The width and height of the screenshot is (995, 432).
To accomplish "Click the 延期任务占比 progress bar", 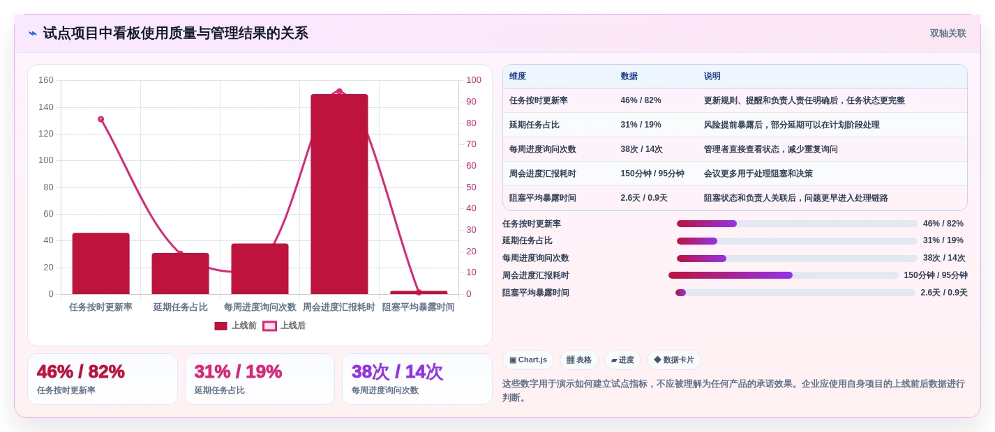I will coord(797,241).
